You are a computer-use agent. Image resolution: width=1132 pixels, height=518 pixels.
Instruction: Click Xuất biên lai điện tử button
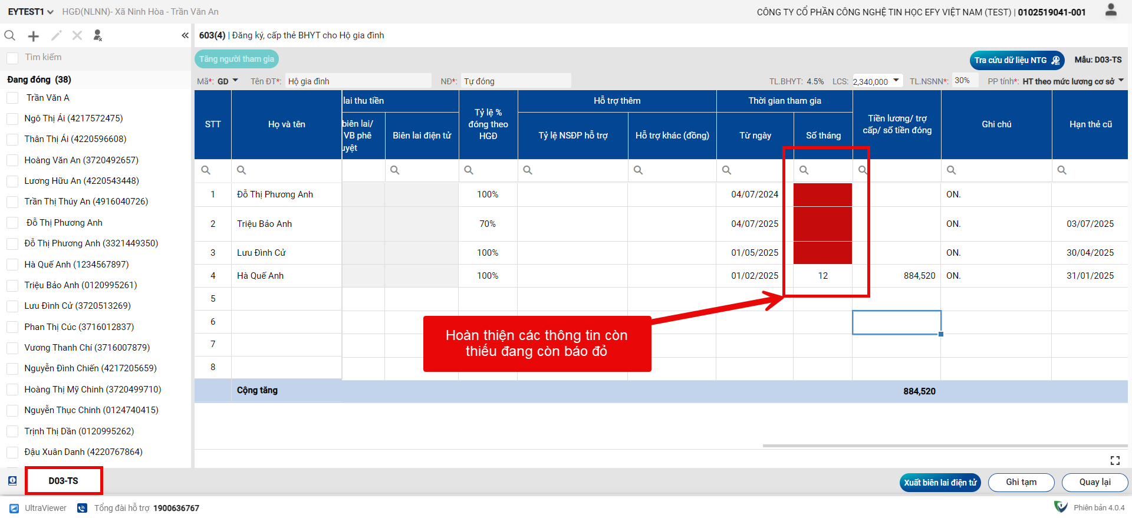[940, 483]
